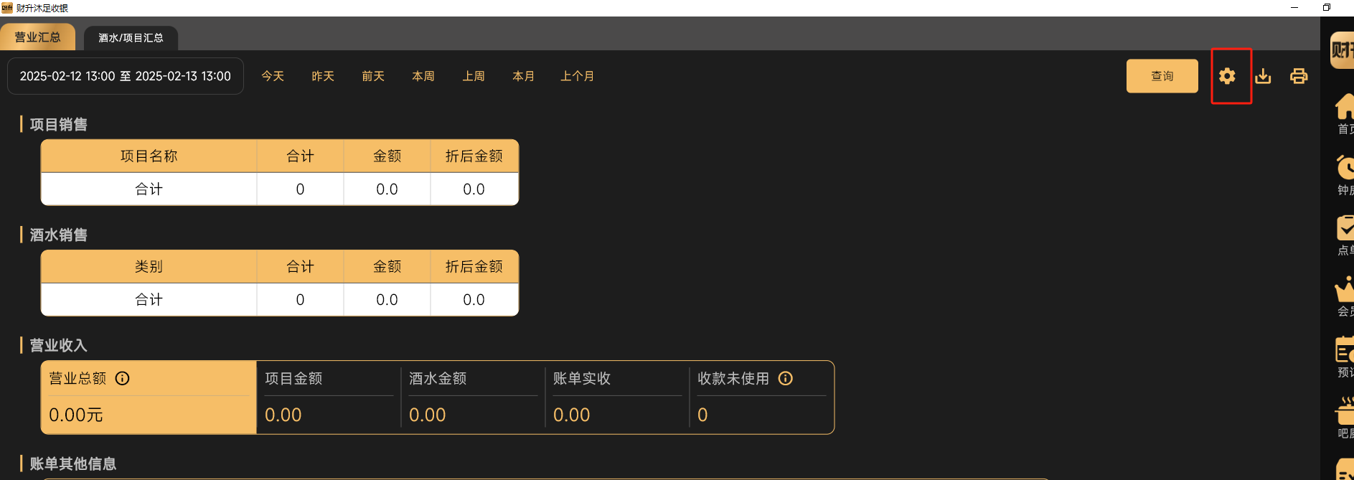1354x480 pixels.
Task: Filter by 昨天
Action: (x=323, y=76)
